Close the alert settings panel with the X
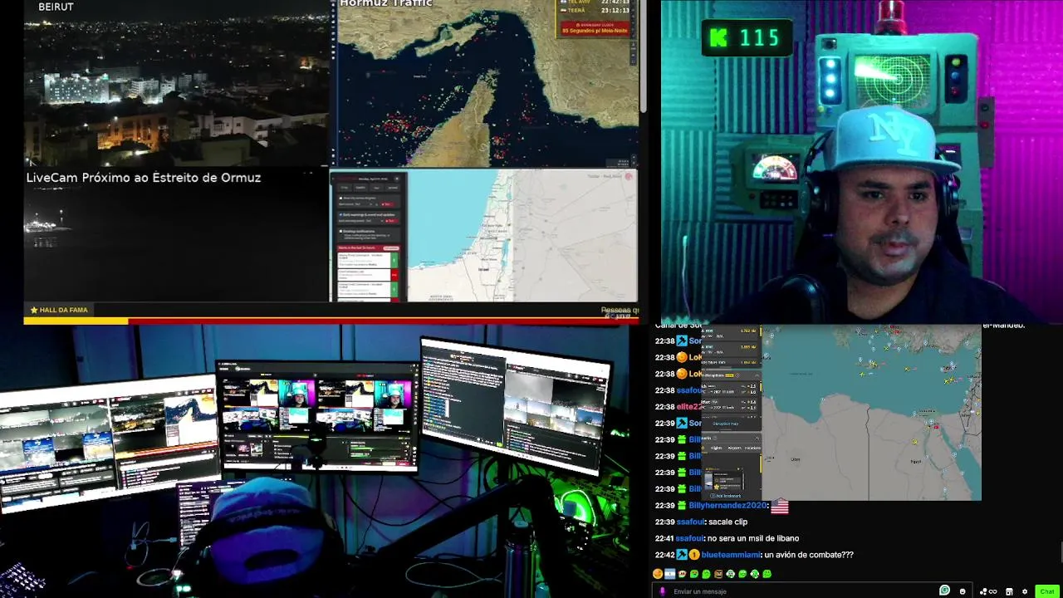This screenshot has width=1063, height=598. click(x=397, y=179)
